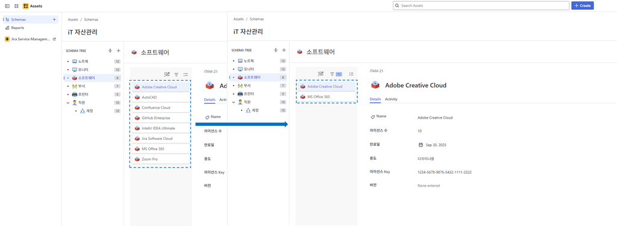Image resolution: width=617 pixels, height=226 pixels.
Task: Click the reorder icon beside SCHEMA TREE in the filtered view
Action: (275, 50)
